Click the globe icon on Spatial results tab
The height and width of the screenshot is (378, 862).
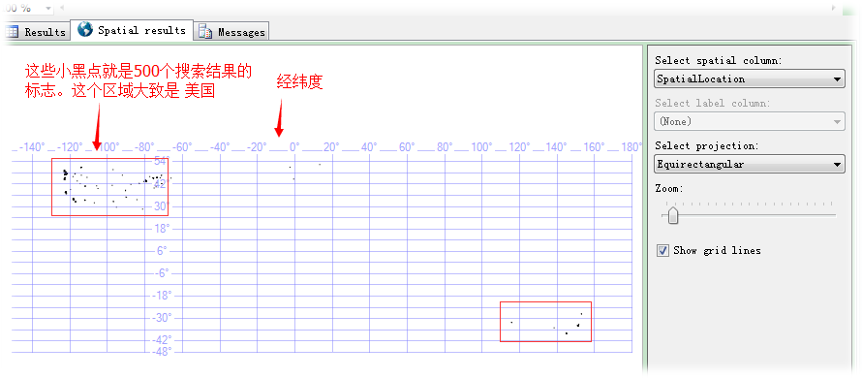click(85, 30)
